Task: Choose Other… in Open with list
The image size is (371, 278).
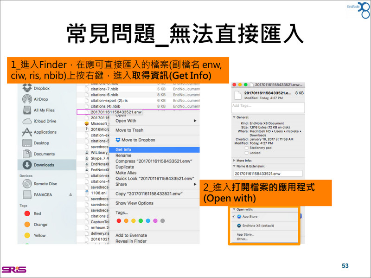Action: click(x=242, y=239)
